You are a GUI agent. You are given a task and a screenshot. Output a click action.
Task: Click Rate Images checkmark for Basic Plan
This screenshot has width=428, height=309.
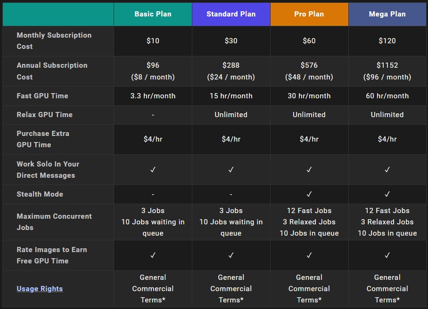click(x=153, y=255)
